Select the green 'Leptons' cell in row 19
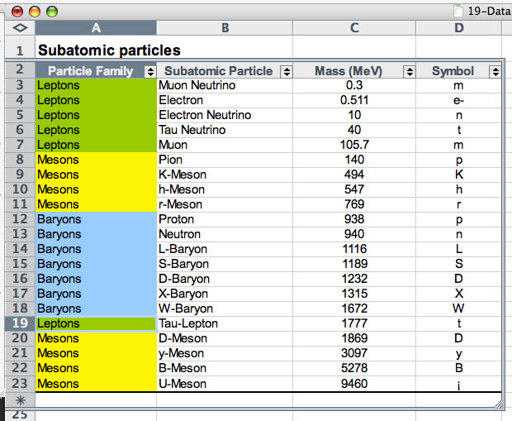 click(96, 323)
